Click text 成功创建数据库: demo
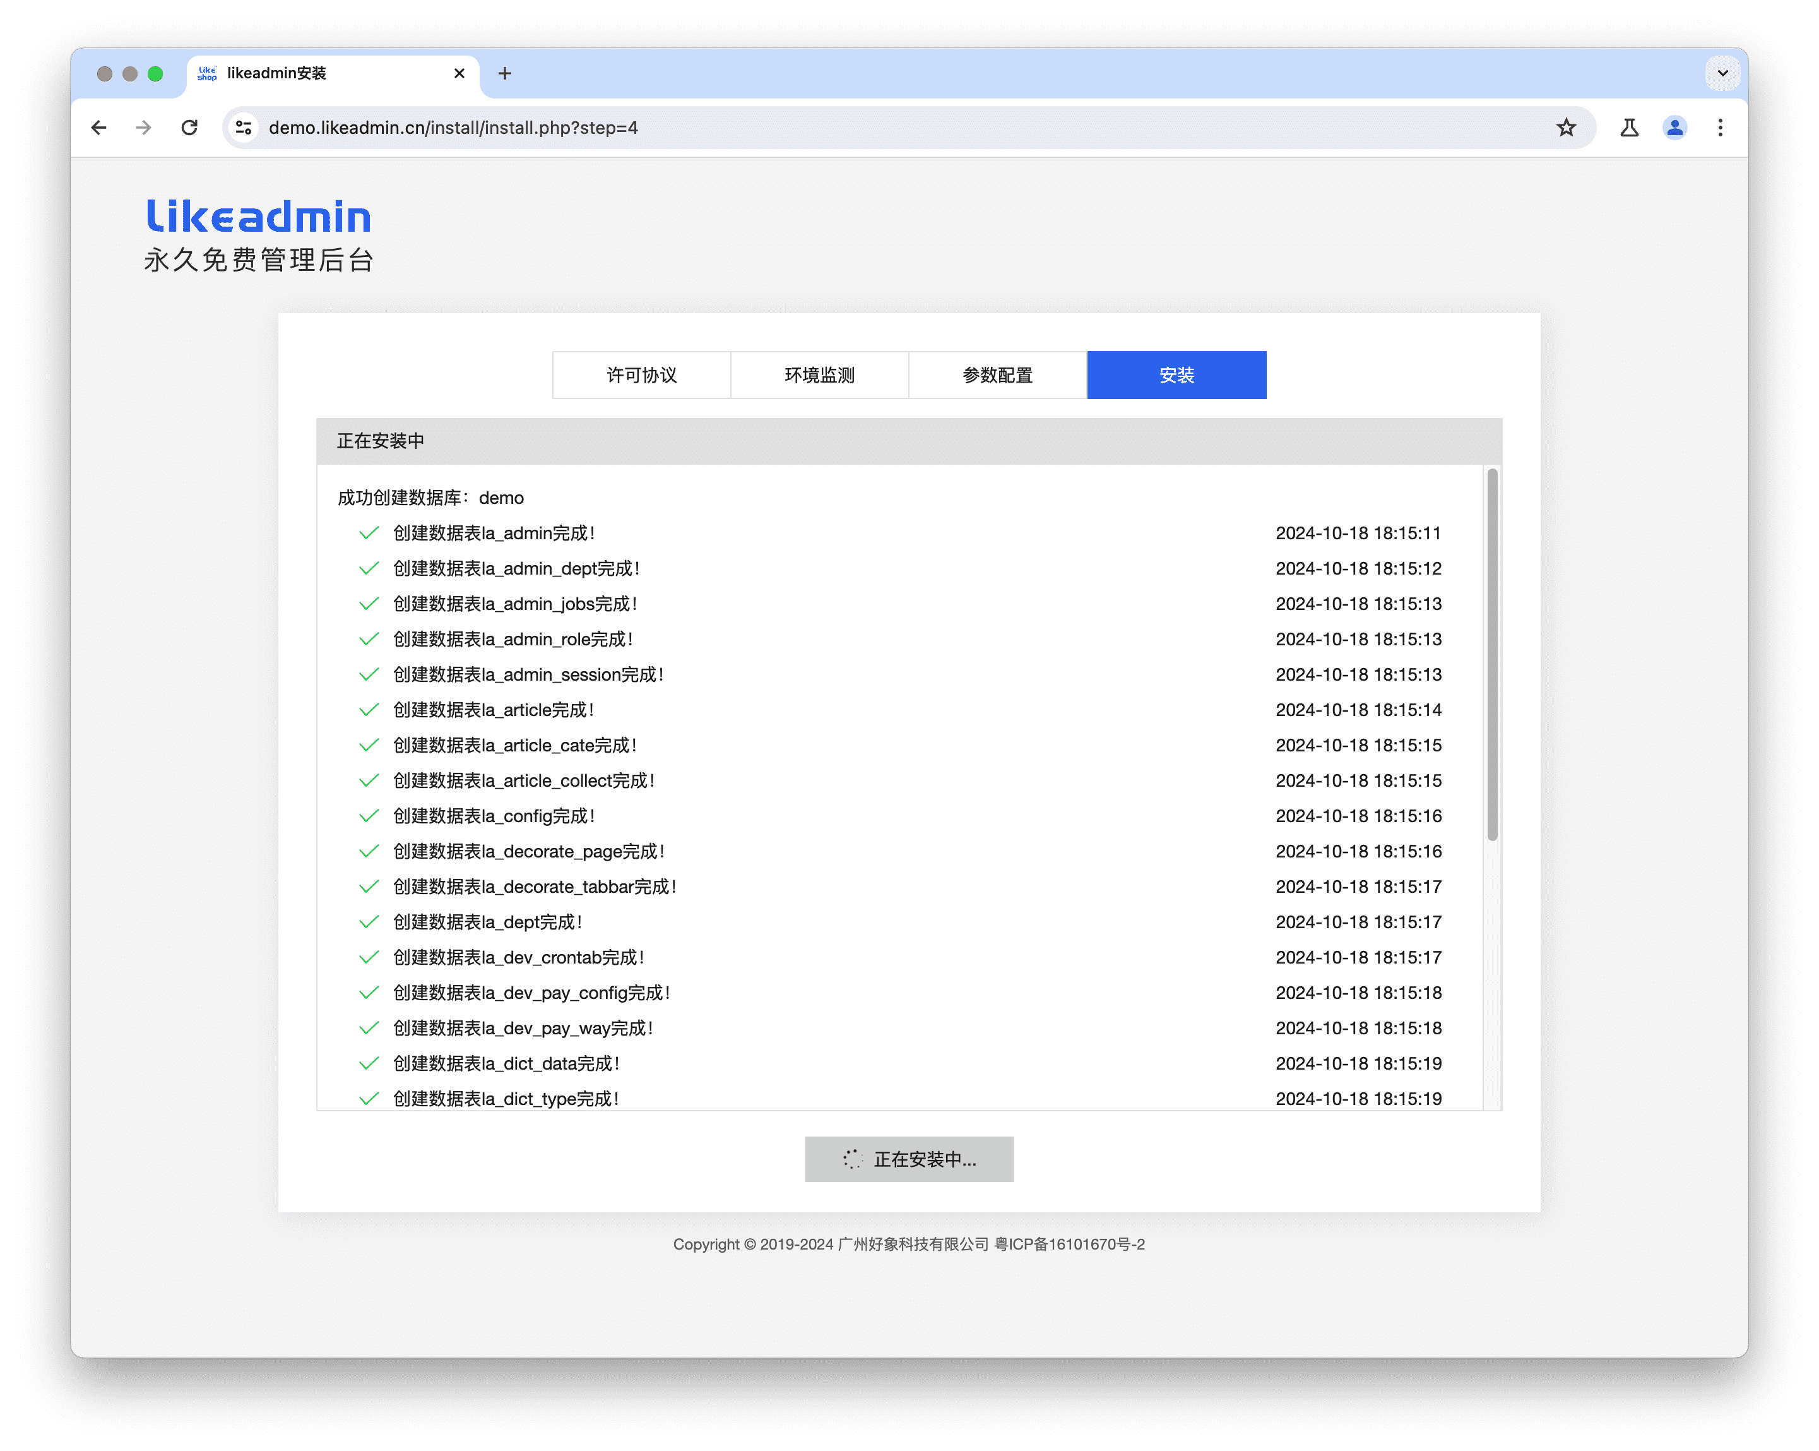1819x1451 pixels. click(x=430, y=498)
